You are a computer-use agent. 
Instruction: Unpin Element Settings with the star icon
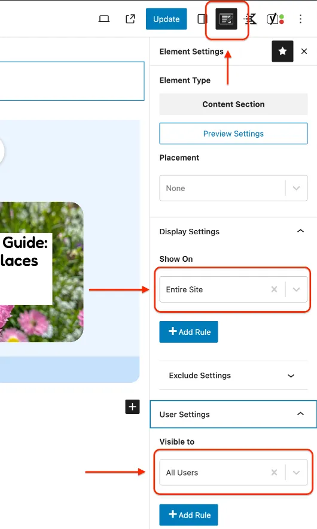pos(282,52)
